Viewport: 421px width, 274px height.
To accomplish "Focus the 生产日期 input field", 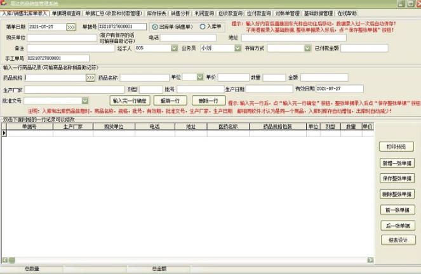I will (x=269, y=89).
